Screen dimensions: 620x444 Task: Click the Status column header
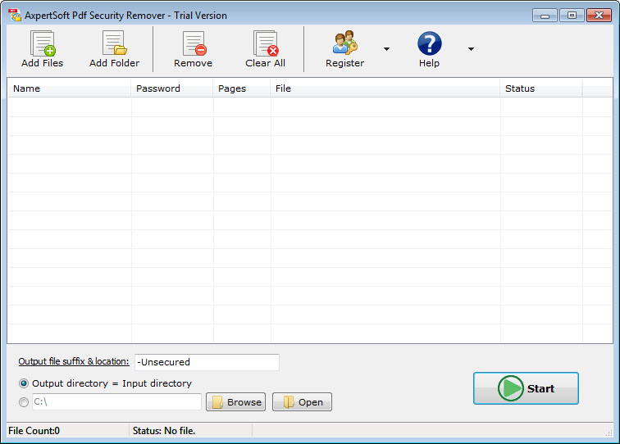tap(541, 88)
